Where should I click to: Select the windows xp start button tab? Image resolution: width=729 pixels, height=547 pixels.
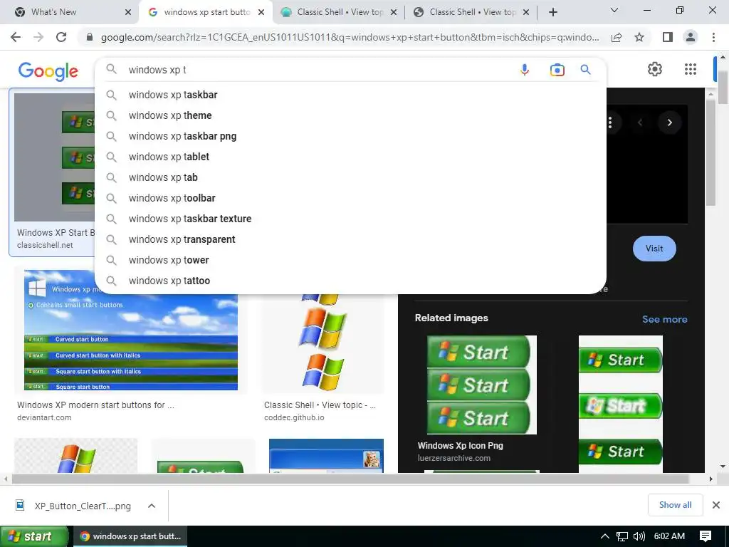pos(205,12)
